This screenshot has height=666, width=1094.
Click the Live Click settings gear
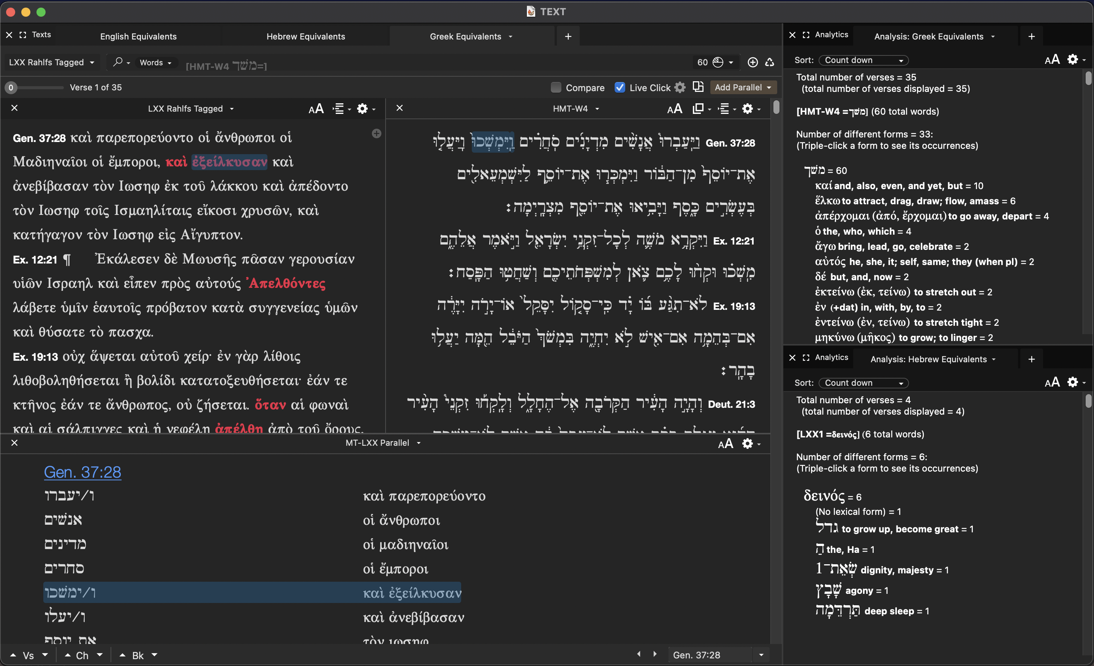pos(680,87)
